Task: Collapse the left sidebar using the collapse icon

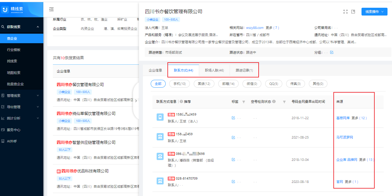Action: tap(52, 9)
